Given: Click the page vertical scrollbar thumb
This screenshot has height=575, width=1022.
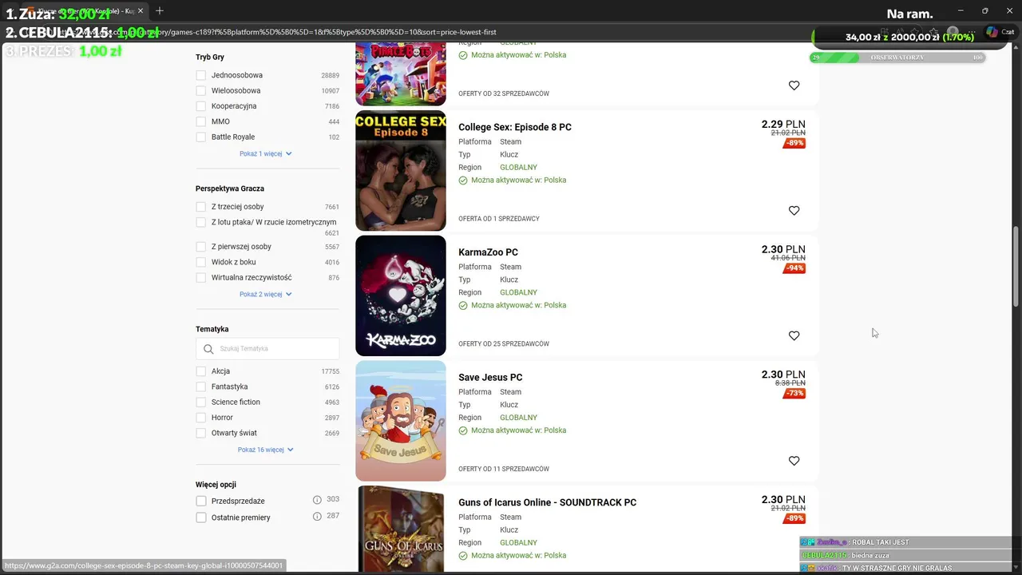Looking at the screenshot, I should click(1016, 265).
